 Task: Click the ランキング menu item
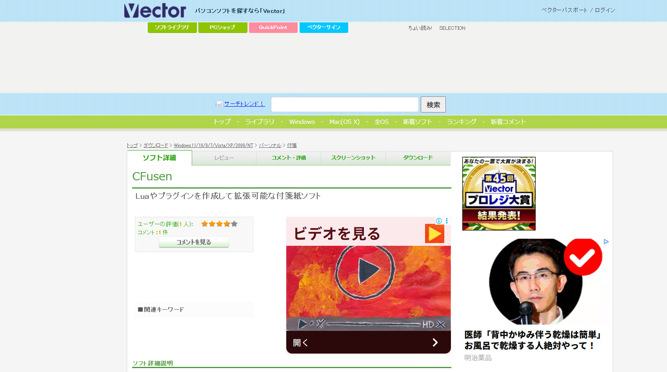click(x=462, y=122)
